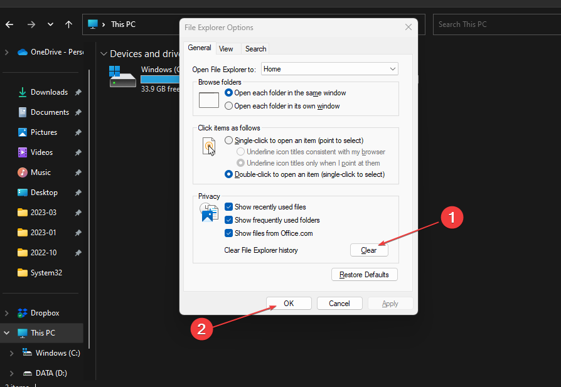Open the Open File Explorer to dropdown
Image resolution: width=561 pixels, height=387 pixels.
tap(329, 69)
